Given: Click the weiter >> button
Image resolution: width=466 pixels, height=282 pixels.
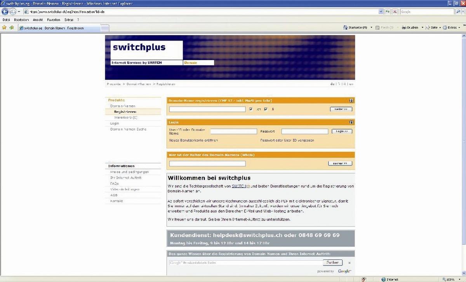Looking at the screenshot, I should [341, 109].
